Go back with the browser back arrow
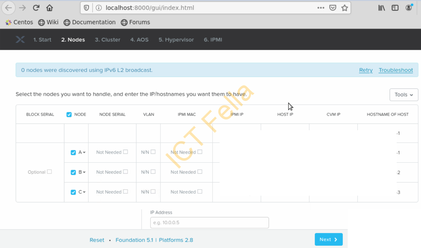 [x=9, y=8]
